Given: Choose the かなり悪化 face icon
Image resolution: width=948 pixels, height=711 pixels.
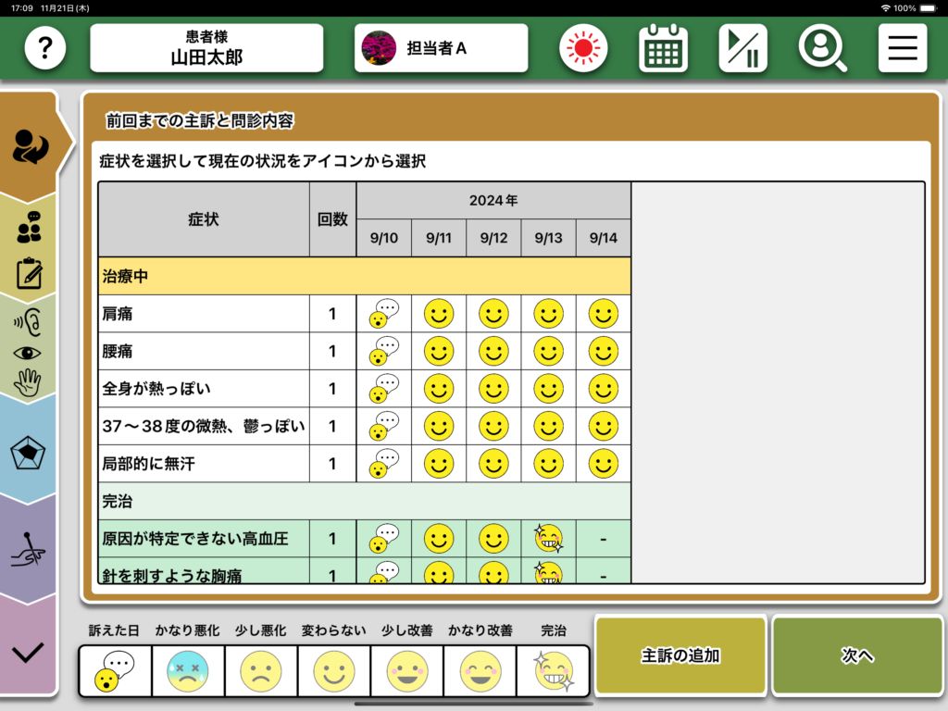Looking at the screenshot, I should pyautogui.click(x=188, y=671).
